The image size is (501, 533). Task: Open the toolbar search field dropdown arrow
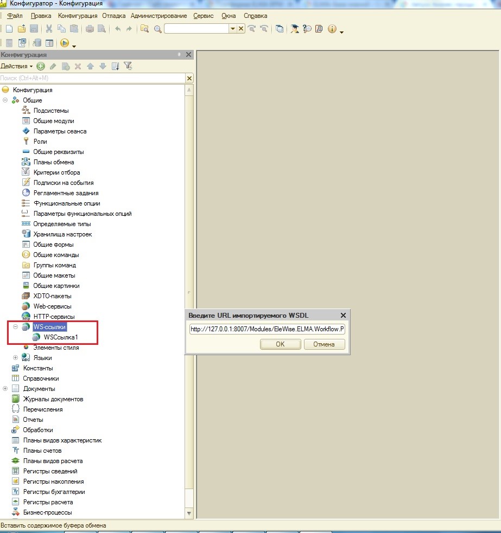233,29
